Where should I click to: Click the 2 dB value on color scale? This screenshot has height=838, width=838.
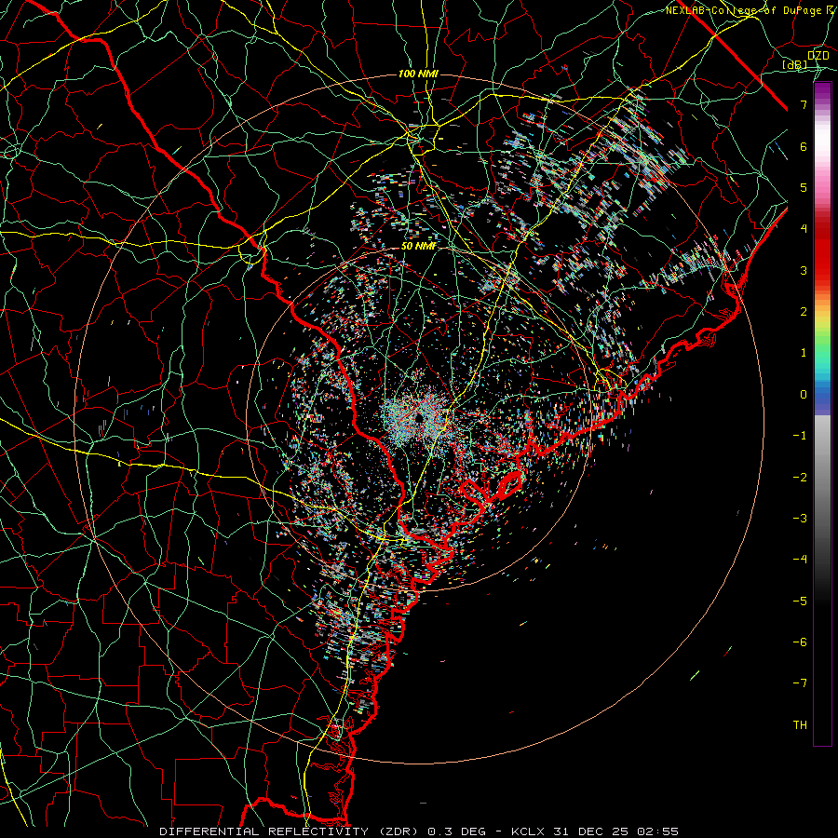pos(804,312)
